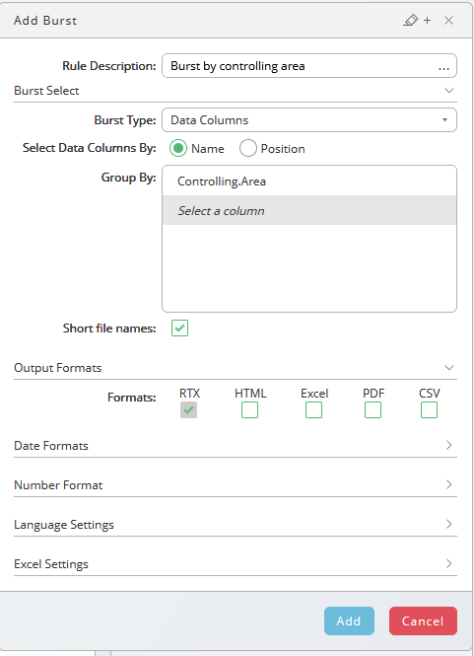
Task: Expand the Excel Settings section
Action: (236, 564)
